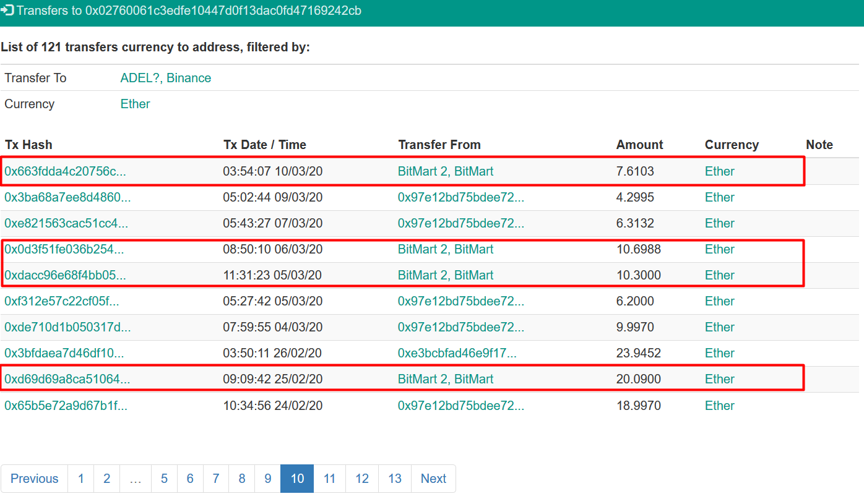Click the Tx Date / Time column header
Screen dimensions: 864x499
click(x=265, y=145)
